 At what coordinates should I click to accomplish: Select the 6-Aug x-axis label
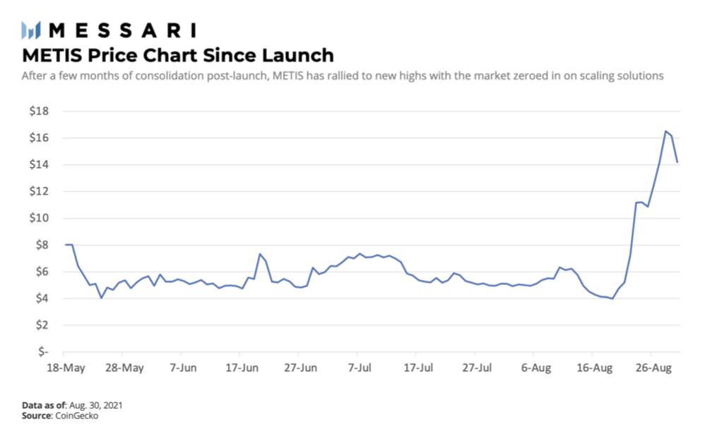[x=535, y=368]
